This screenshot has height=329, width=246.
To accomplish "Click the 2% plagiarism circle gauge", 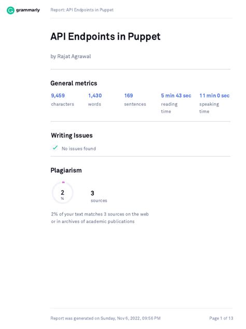I will [x=63, y=193].
